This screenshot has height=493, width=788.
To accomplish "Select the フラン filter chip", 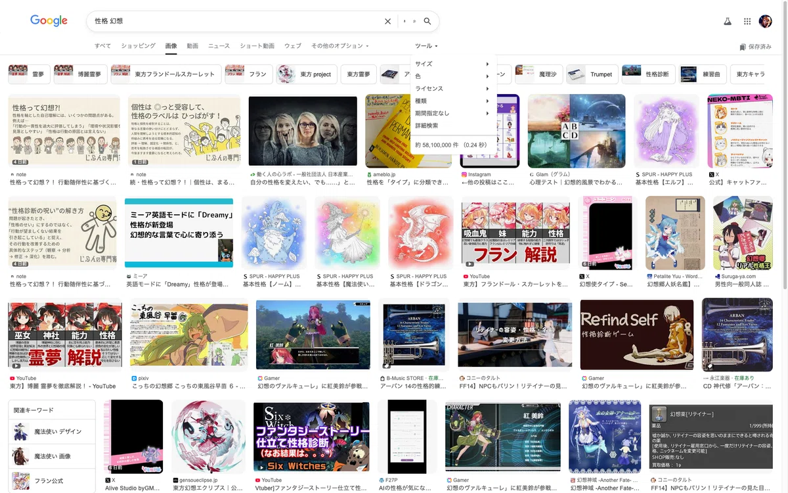I will [x=248, y=74].
